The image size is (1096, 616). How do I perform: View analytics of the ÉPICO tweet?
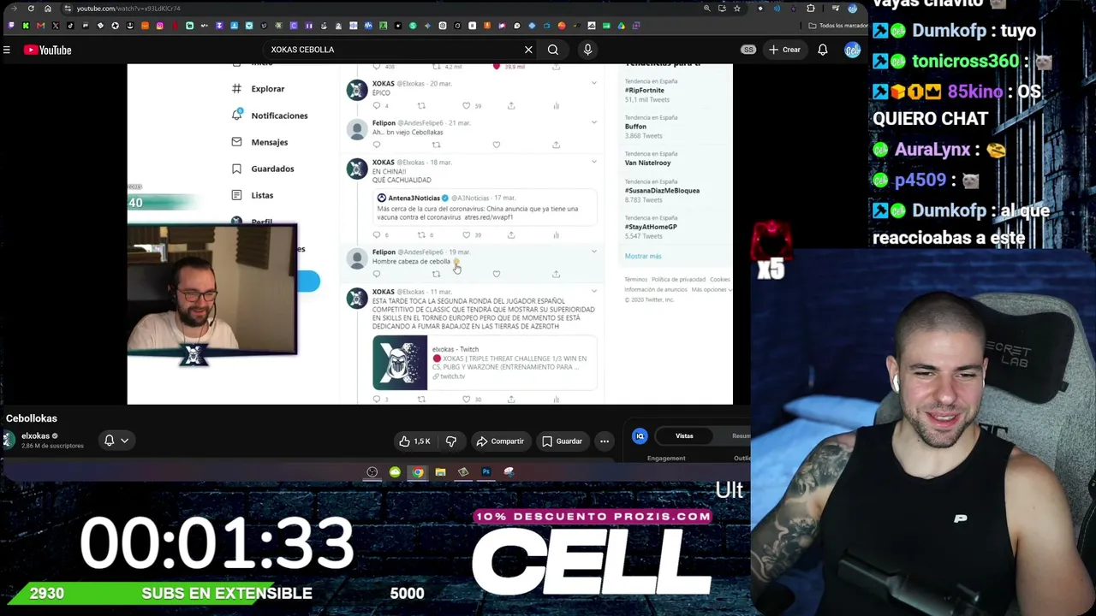pos(556,106)
